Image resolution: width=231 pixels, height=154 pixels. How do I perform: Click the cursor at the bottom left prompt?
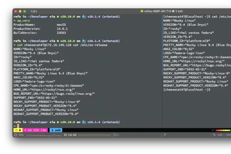(18, 126)
